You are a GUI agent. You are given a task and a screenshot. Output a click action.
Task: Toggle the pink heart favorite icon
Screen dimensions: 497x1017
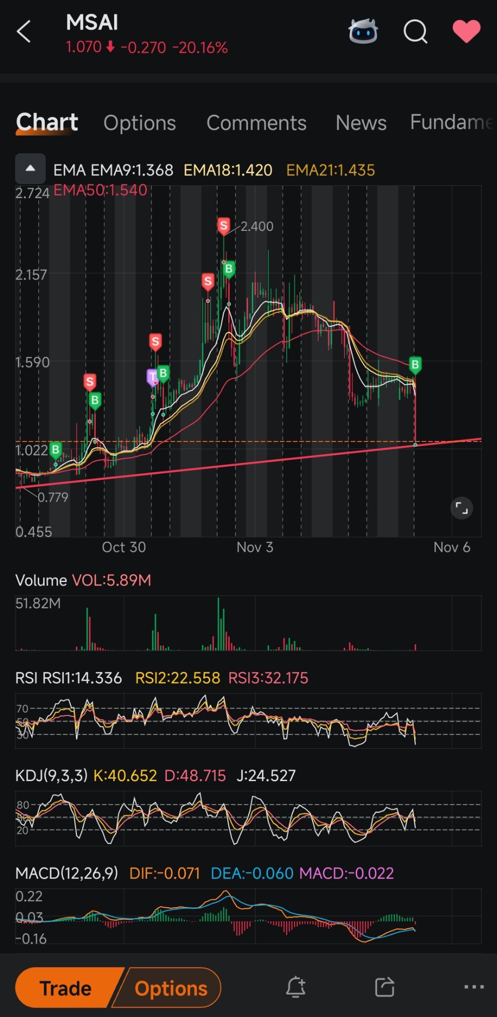466,31
